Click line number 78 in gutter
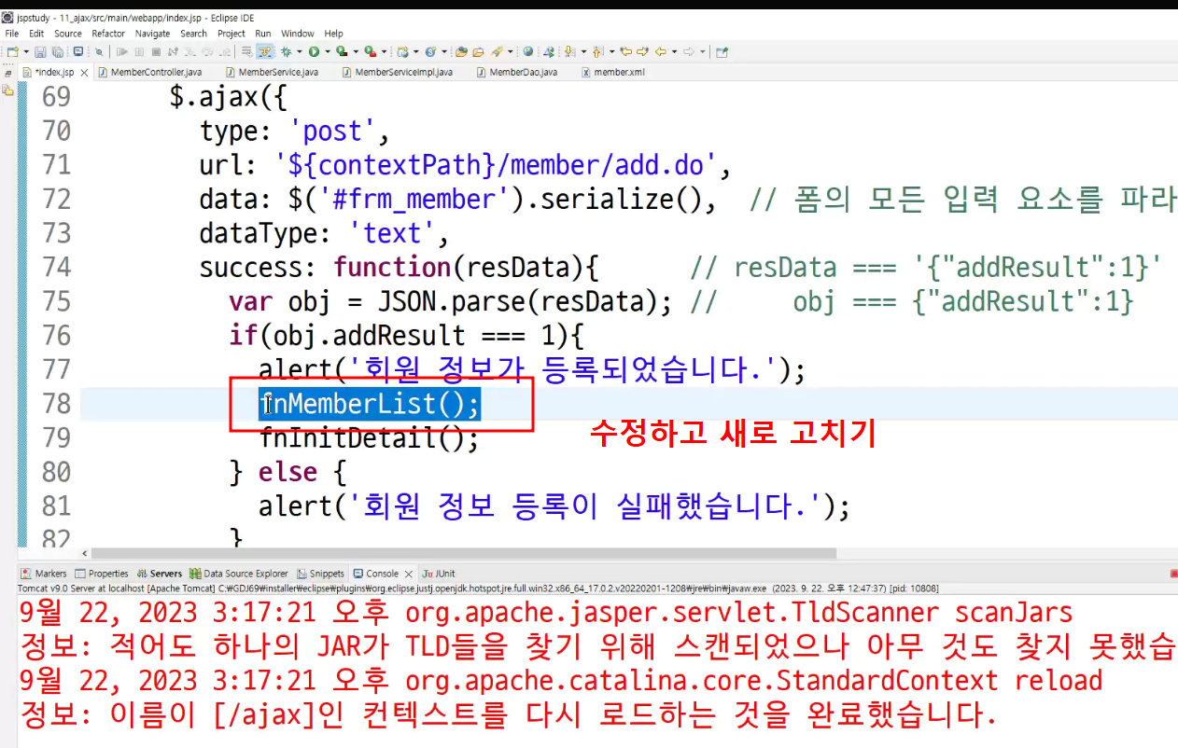Viewport: 1178px width, 748px height. tap(56, 404)
